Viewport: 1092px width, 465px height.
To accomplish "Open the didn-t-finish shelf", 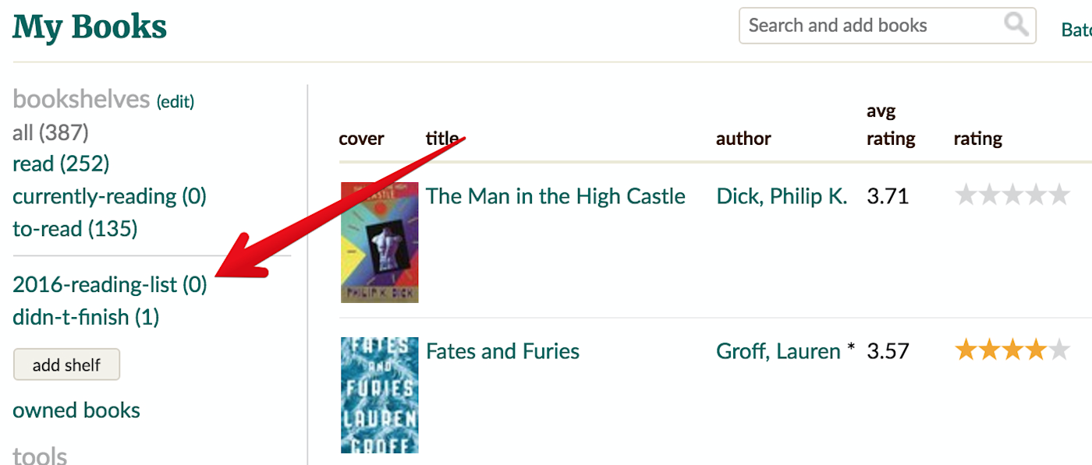I will 86,317.
